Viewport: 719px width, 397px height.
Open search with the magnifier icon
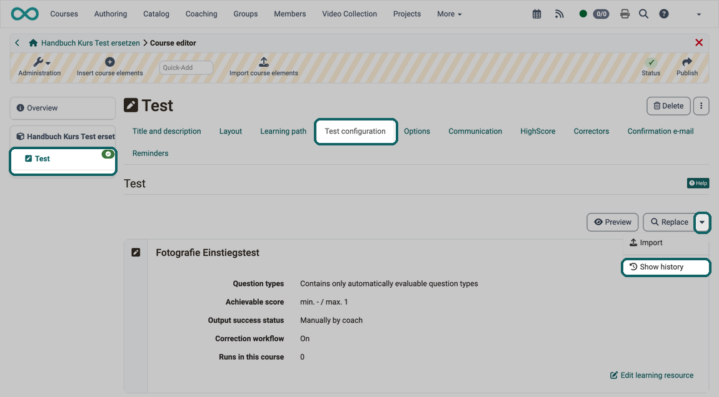coord(644,14)
